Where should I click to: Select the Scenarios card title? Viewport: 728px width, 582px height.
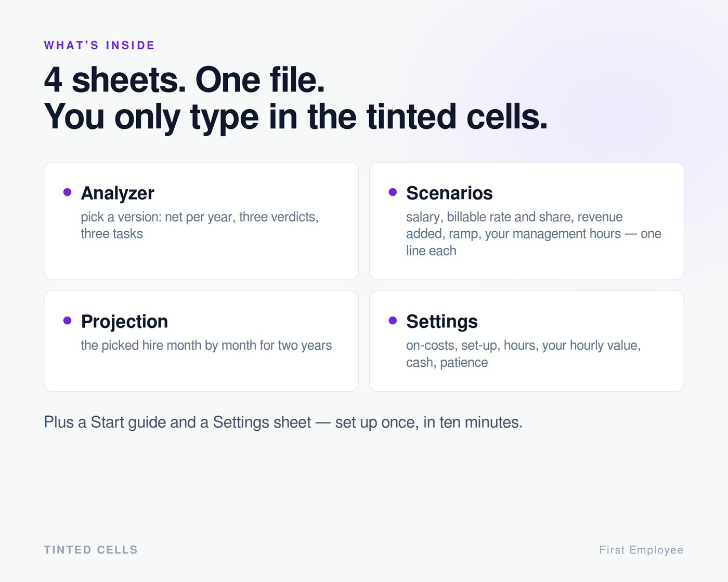[x=449, y=193]
